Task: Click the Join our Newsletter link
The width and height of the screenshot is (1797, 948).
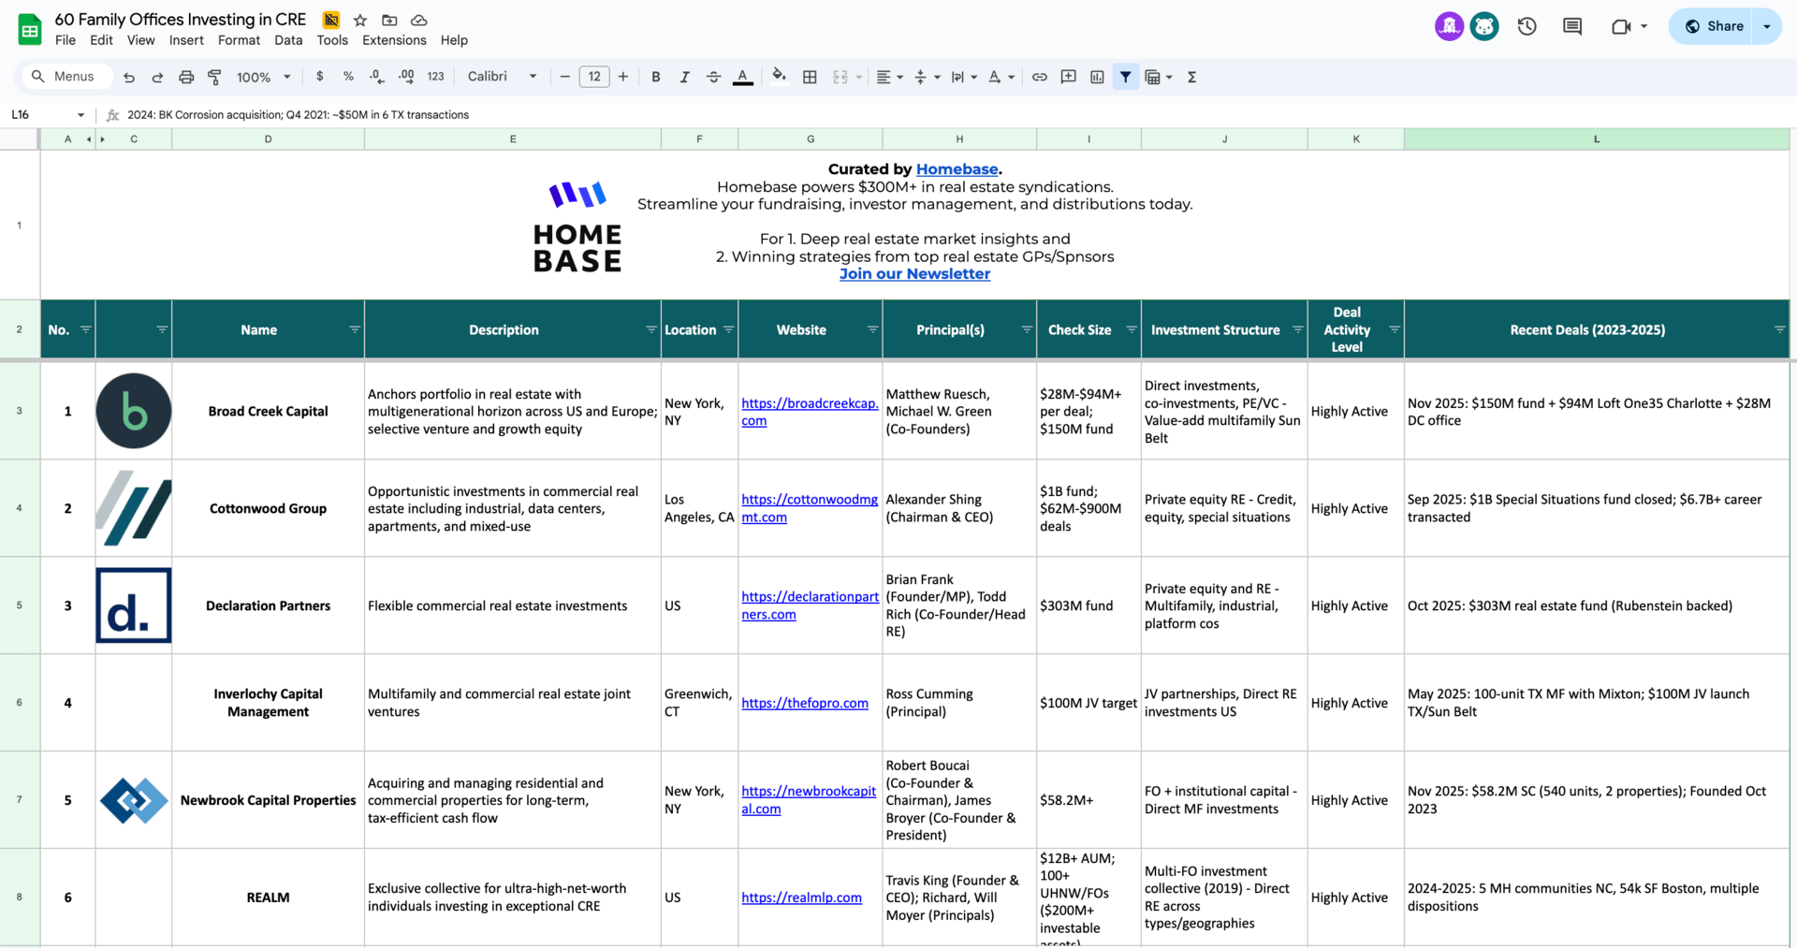Action: pos(914,273)
